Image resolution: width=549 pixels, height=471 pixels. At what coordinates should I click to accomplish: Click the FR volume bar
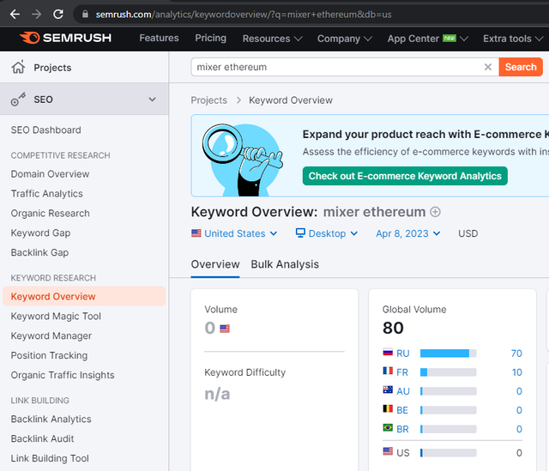448,372
